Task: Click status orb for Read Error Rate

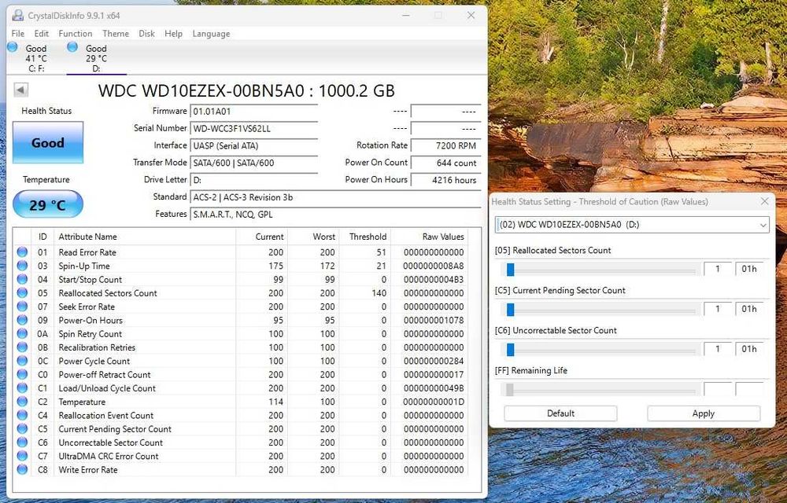Action: [x=22, y=252]
